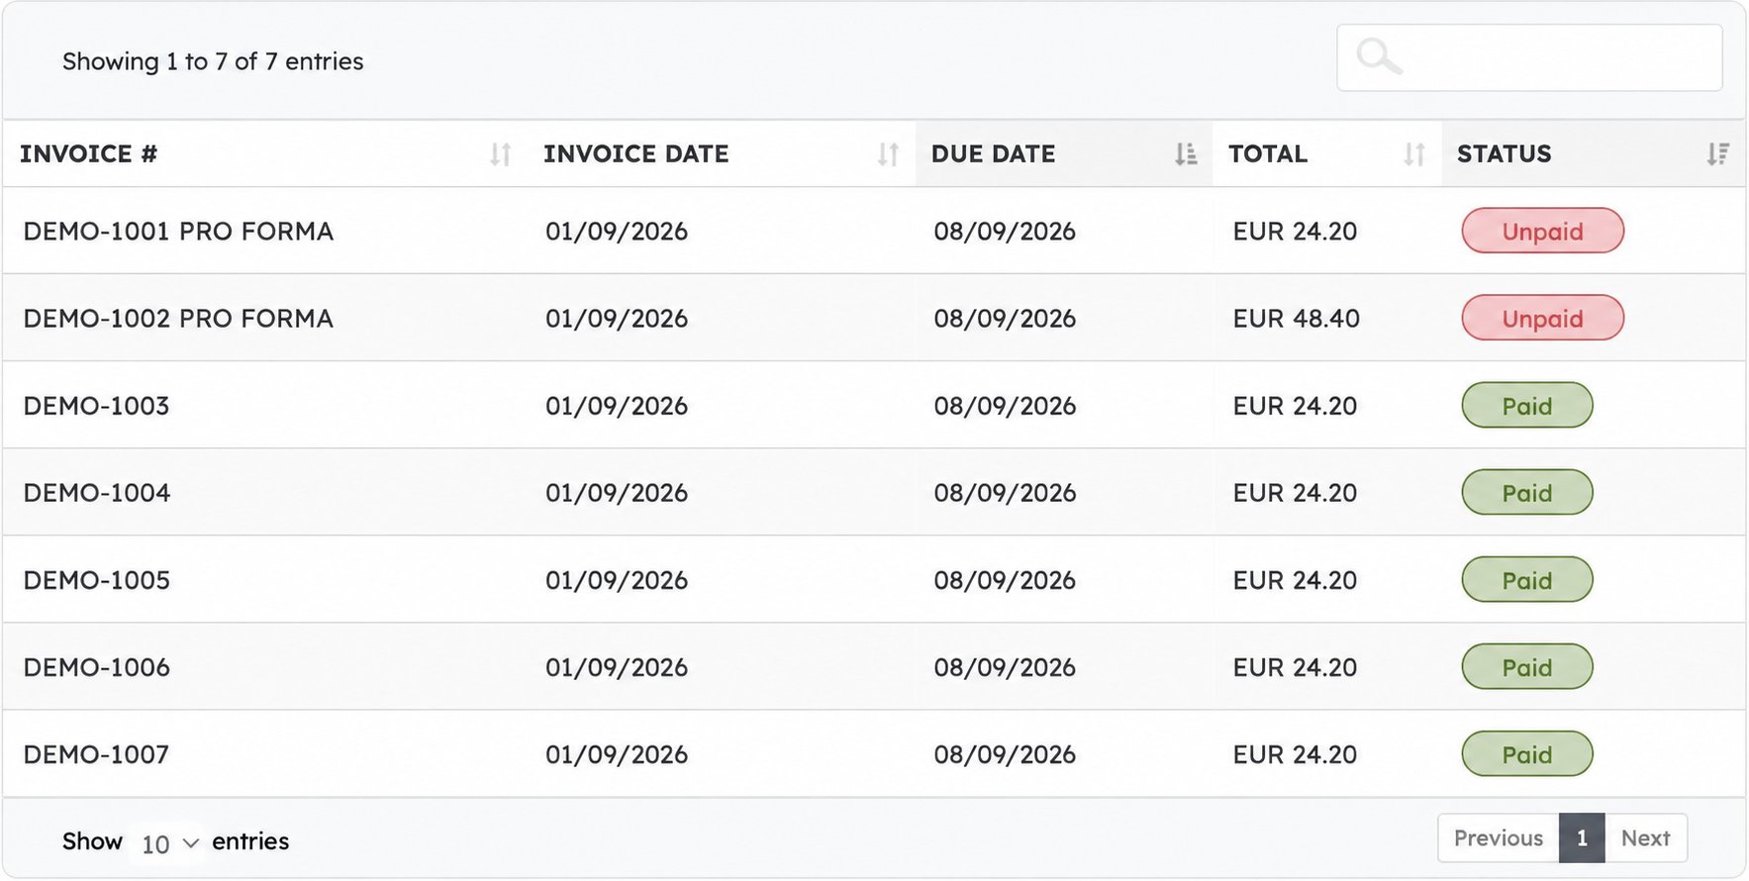Click the INVOICE # column header
This screenshot has width=1749, height=881.
click(265, 154)
